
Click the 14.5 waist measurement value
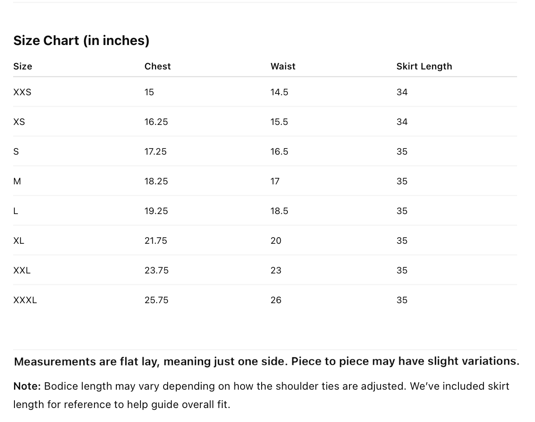(x=279, y=92)
